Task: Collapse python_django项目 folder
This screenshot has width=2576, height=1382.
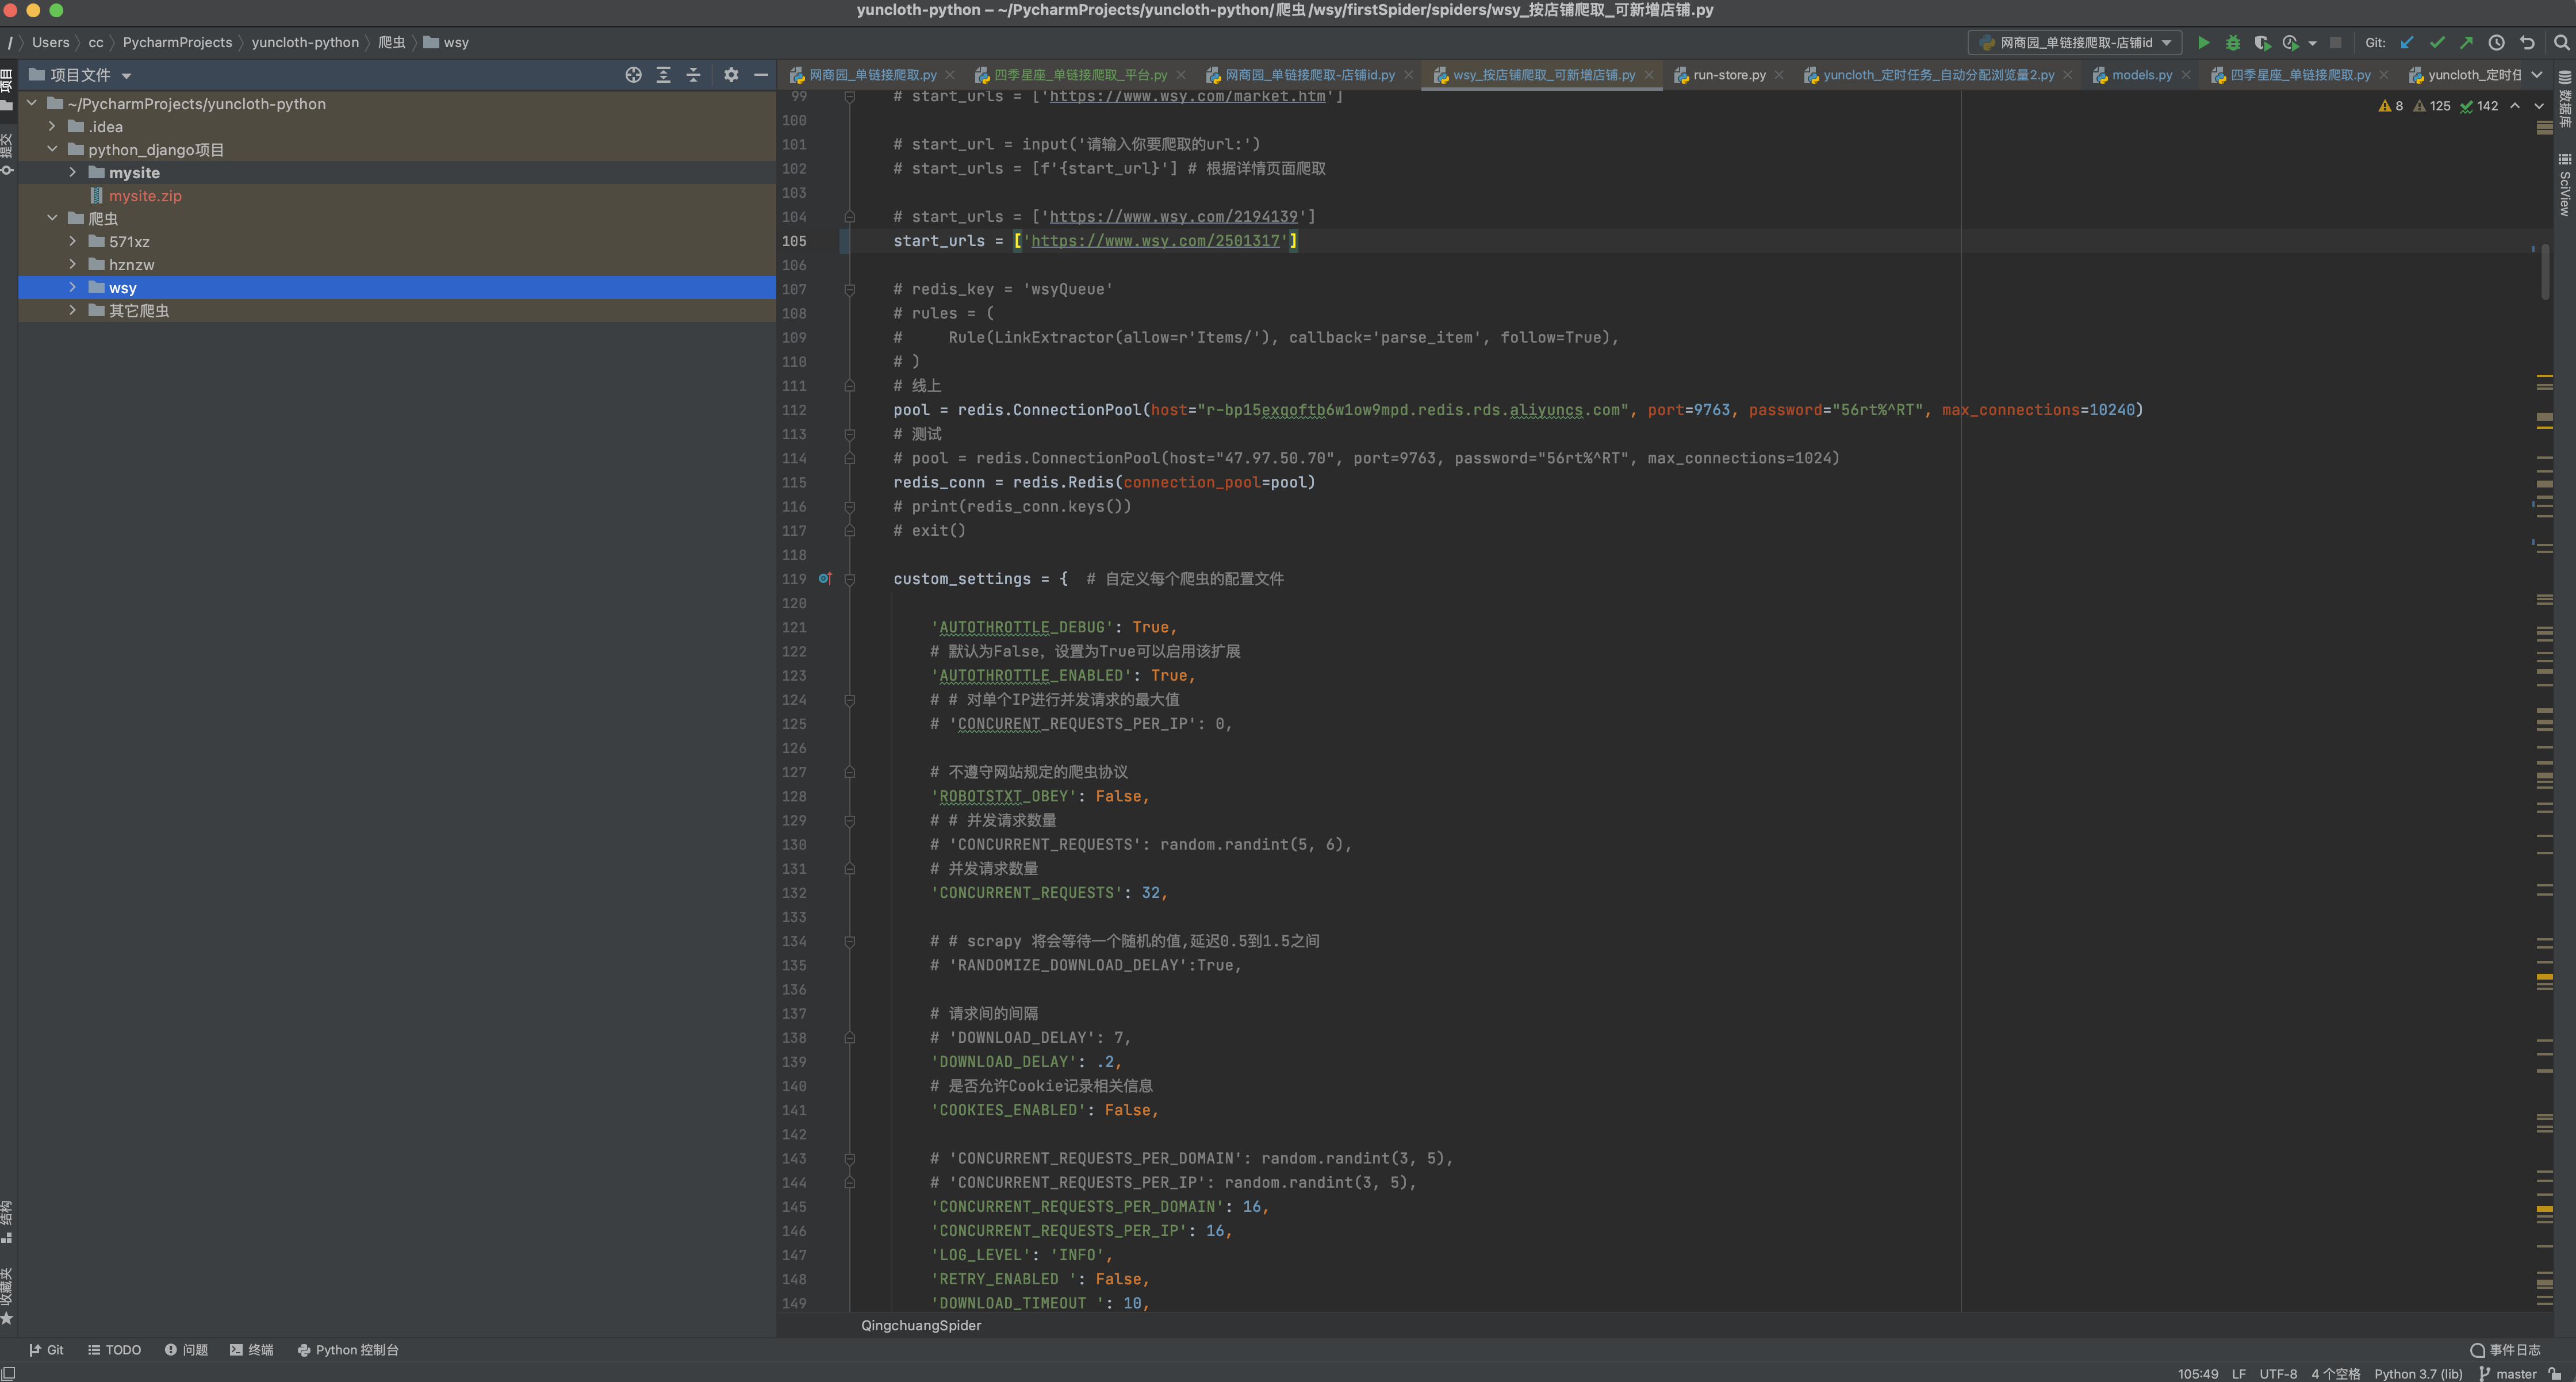Action: pyautogui.click(x=52, y=150)
